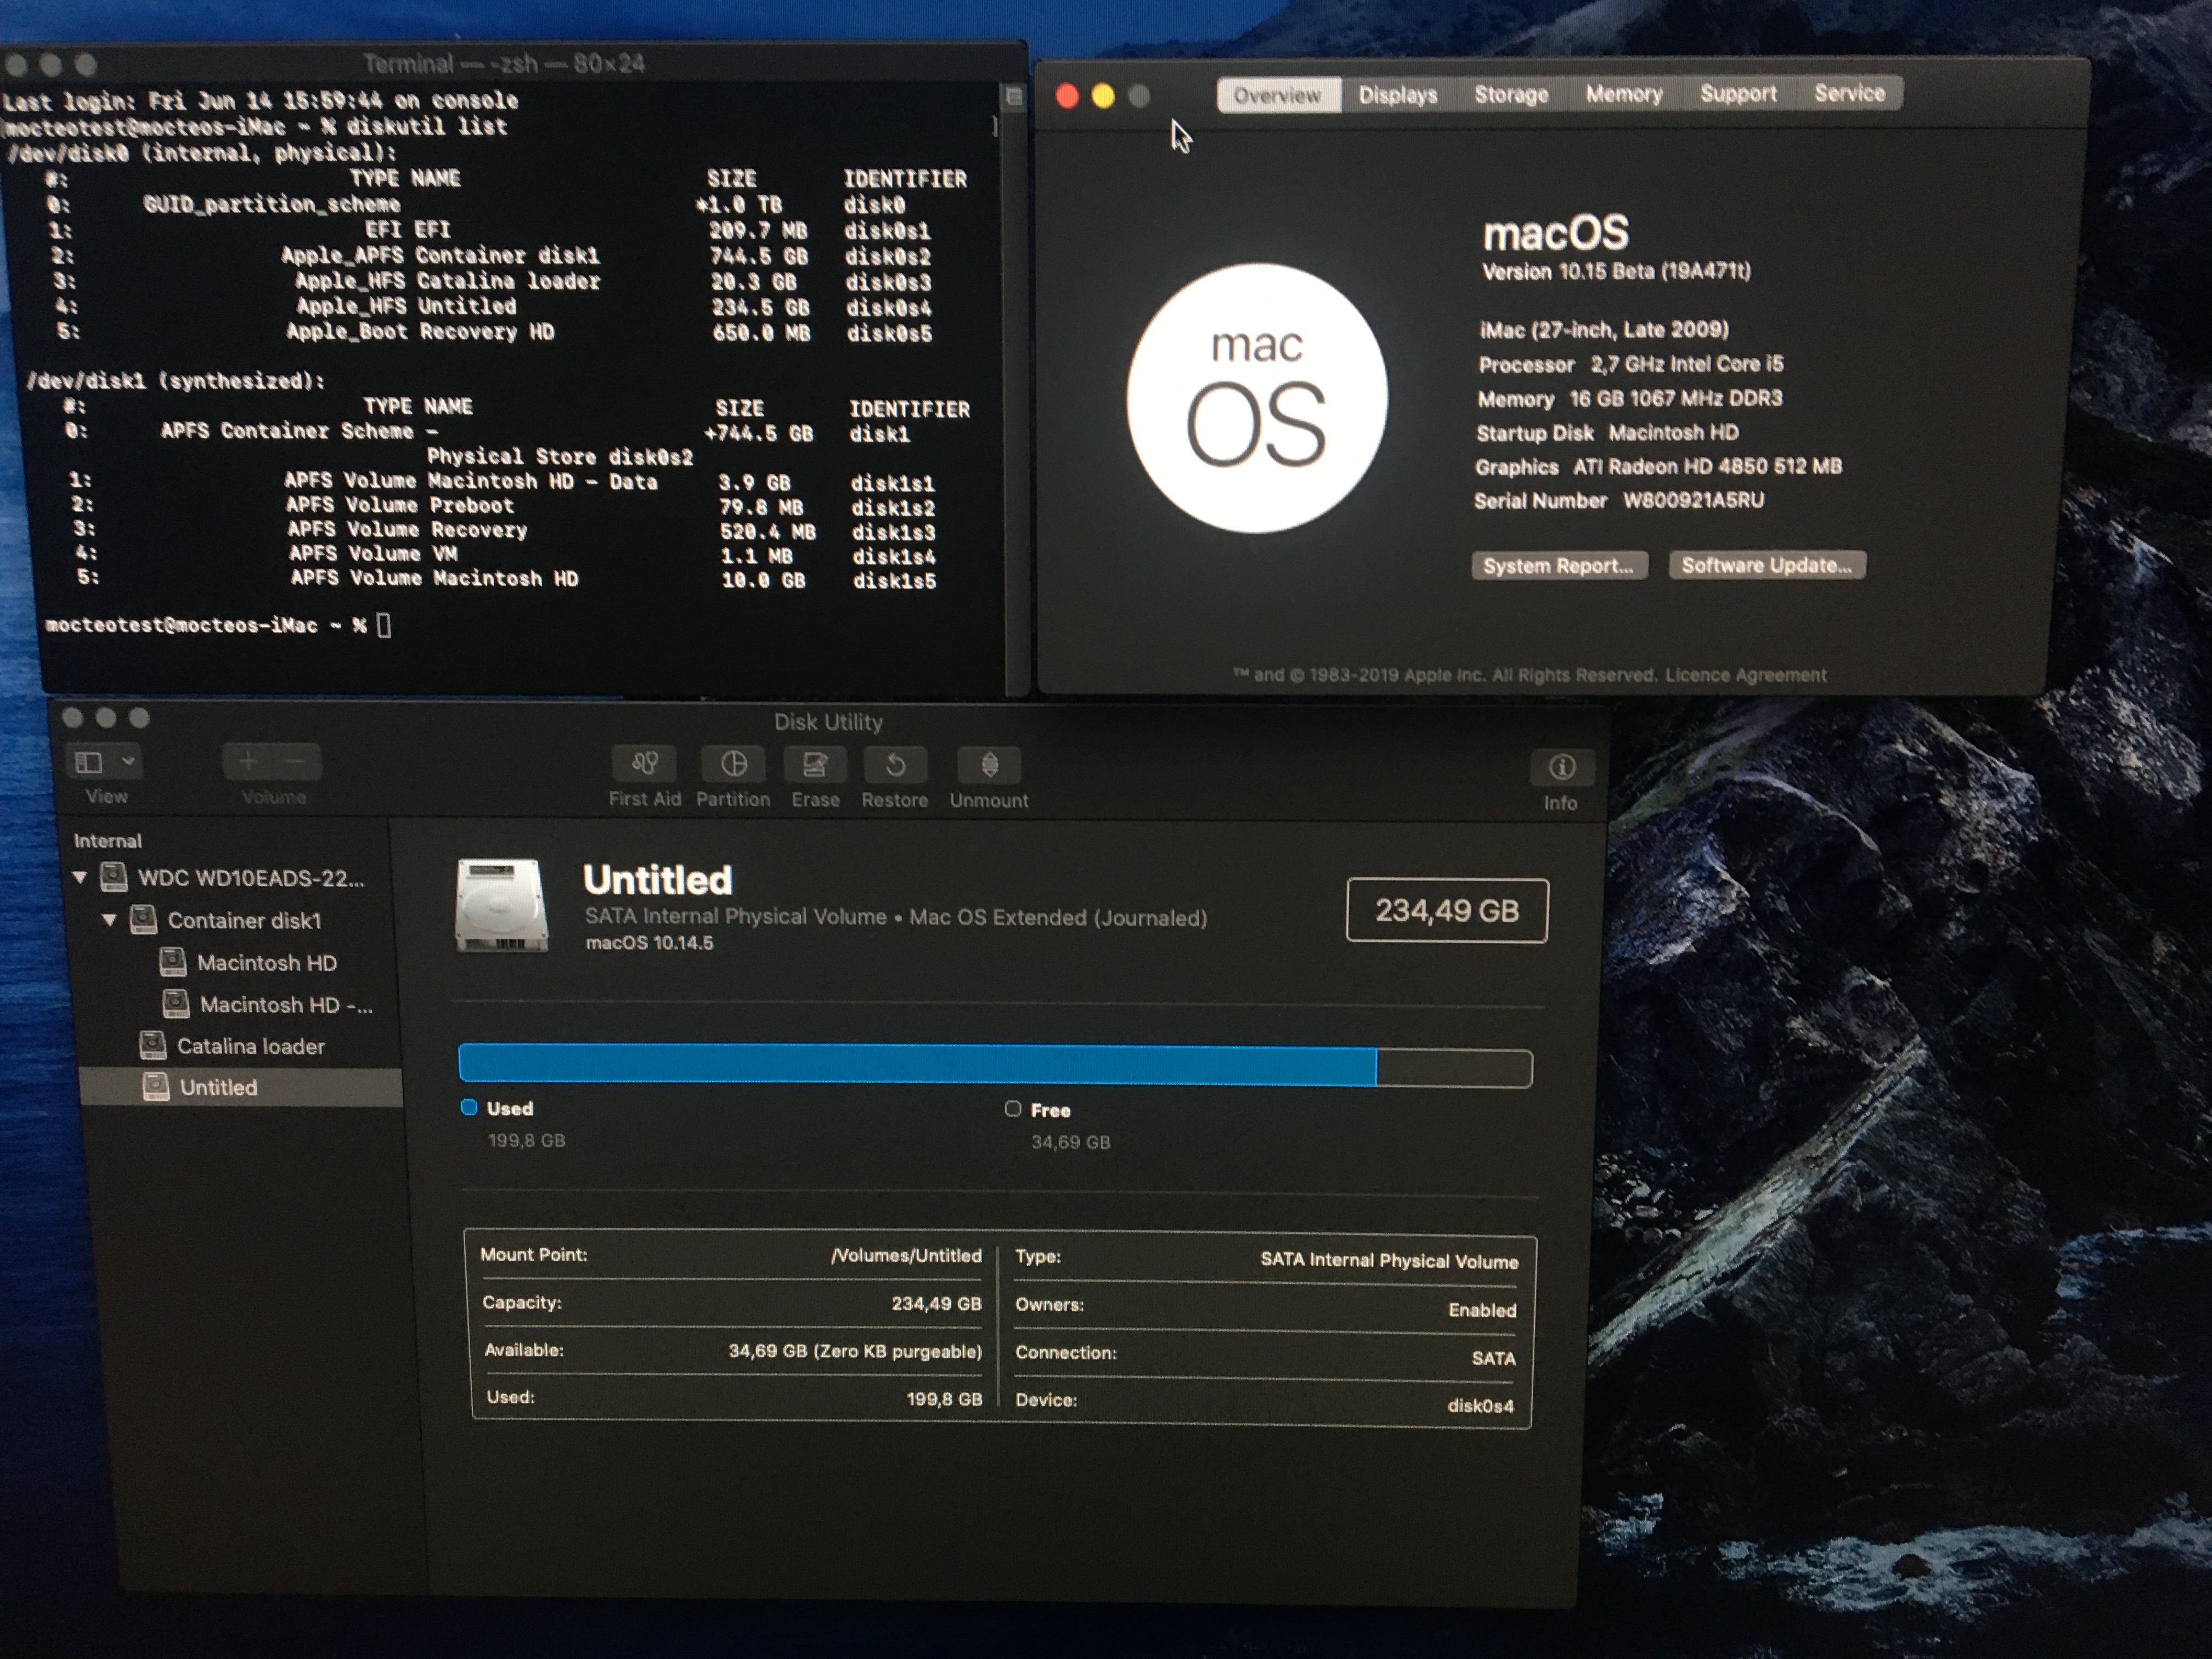Click Software Update button
Viewport: 2212px width, 1659px height.
pos(1767,565)
